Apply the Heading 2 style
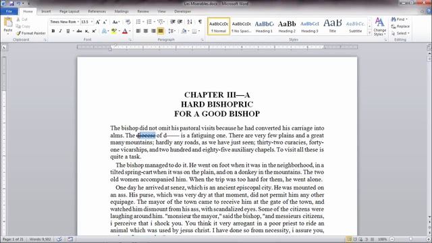 pyautogui.click(x=287, y=26)
